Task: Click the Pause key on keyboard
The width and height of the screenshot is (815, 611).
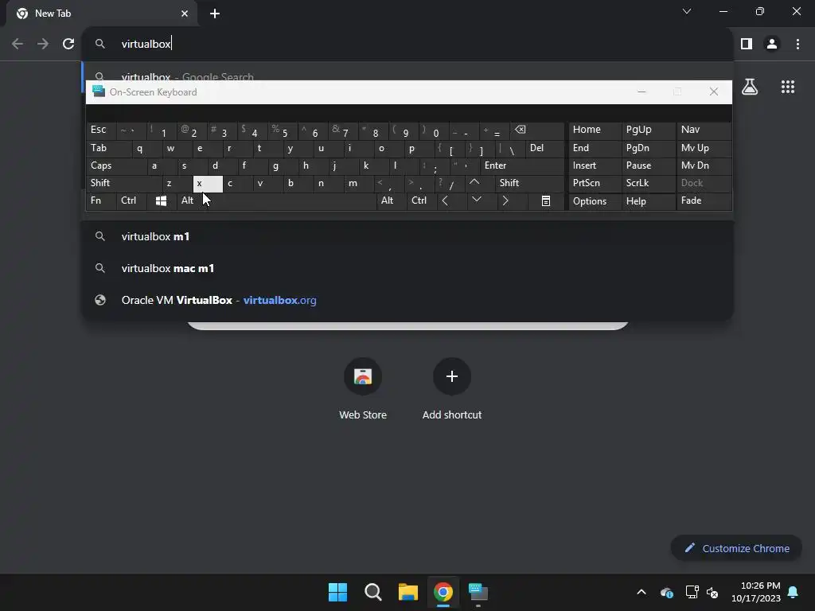Action: point(648,165)
